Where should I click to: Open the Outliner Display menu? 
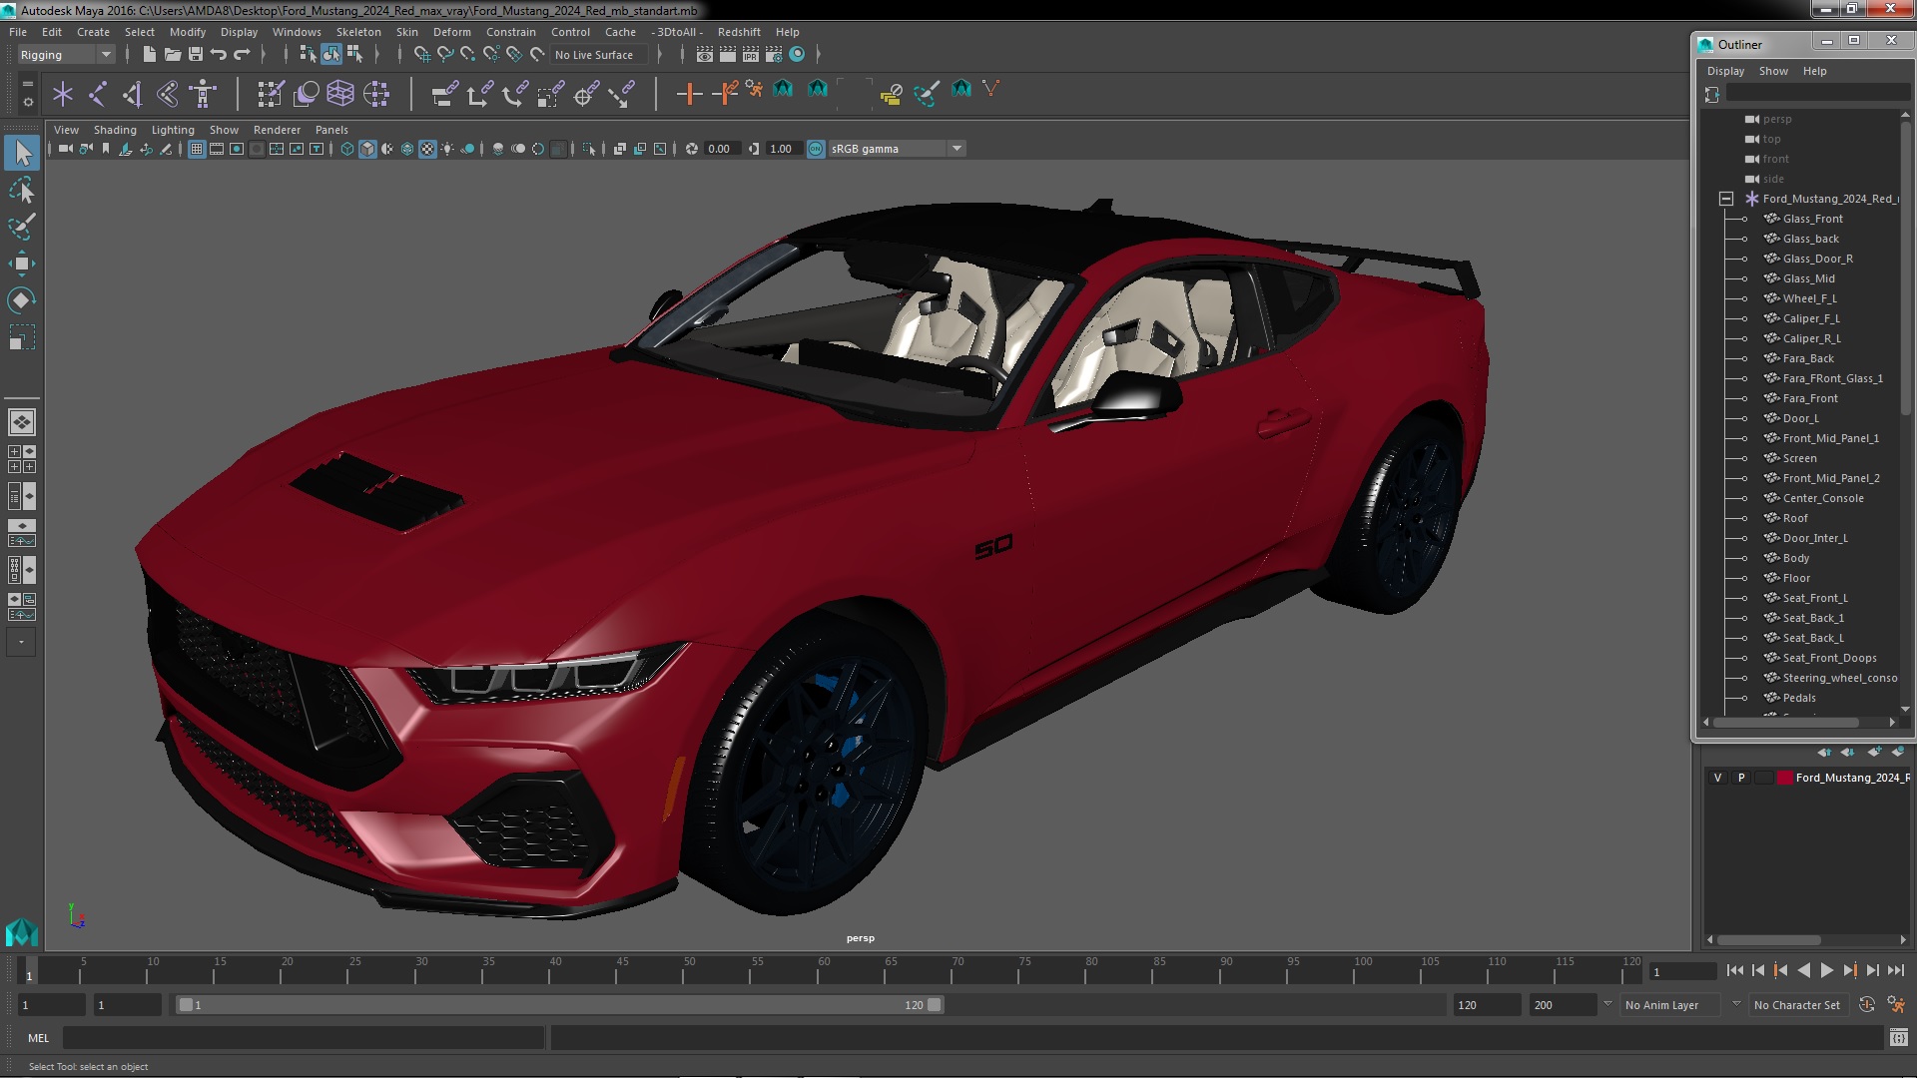click(x=1725, y=71)
